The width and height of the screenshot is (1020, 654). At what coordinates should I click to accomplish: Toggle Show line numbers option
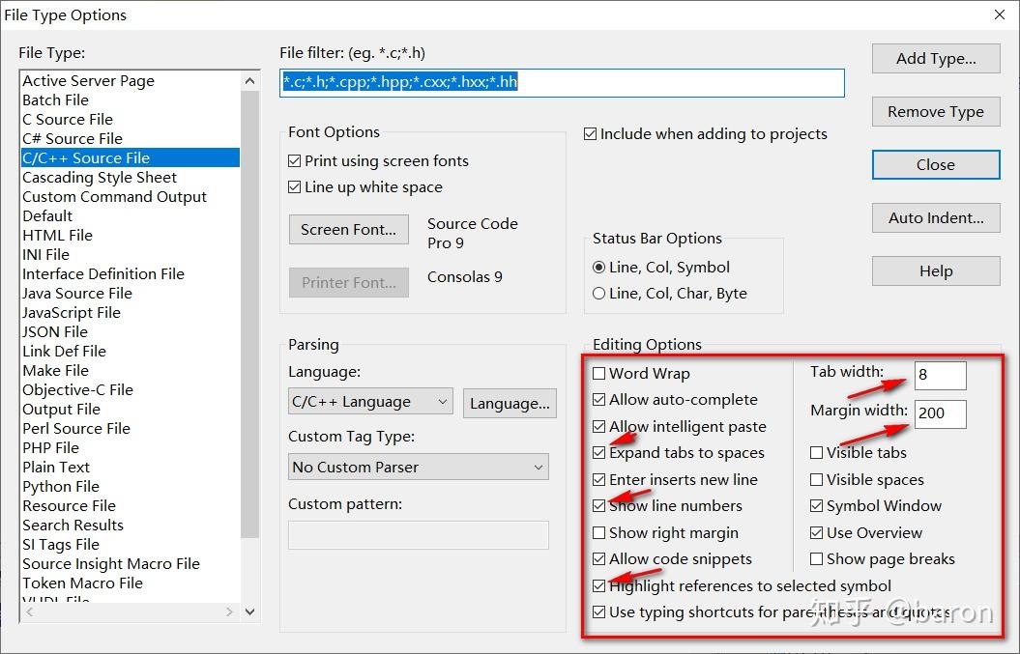[600, 506]
